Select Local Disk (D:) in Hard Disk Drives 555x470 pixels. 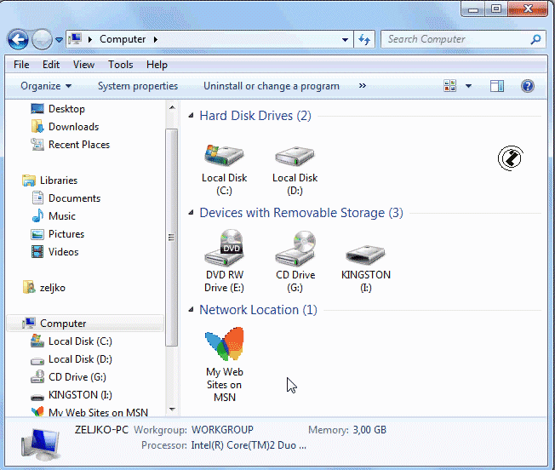pyautogui.click(x=295, y=156)
